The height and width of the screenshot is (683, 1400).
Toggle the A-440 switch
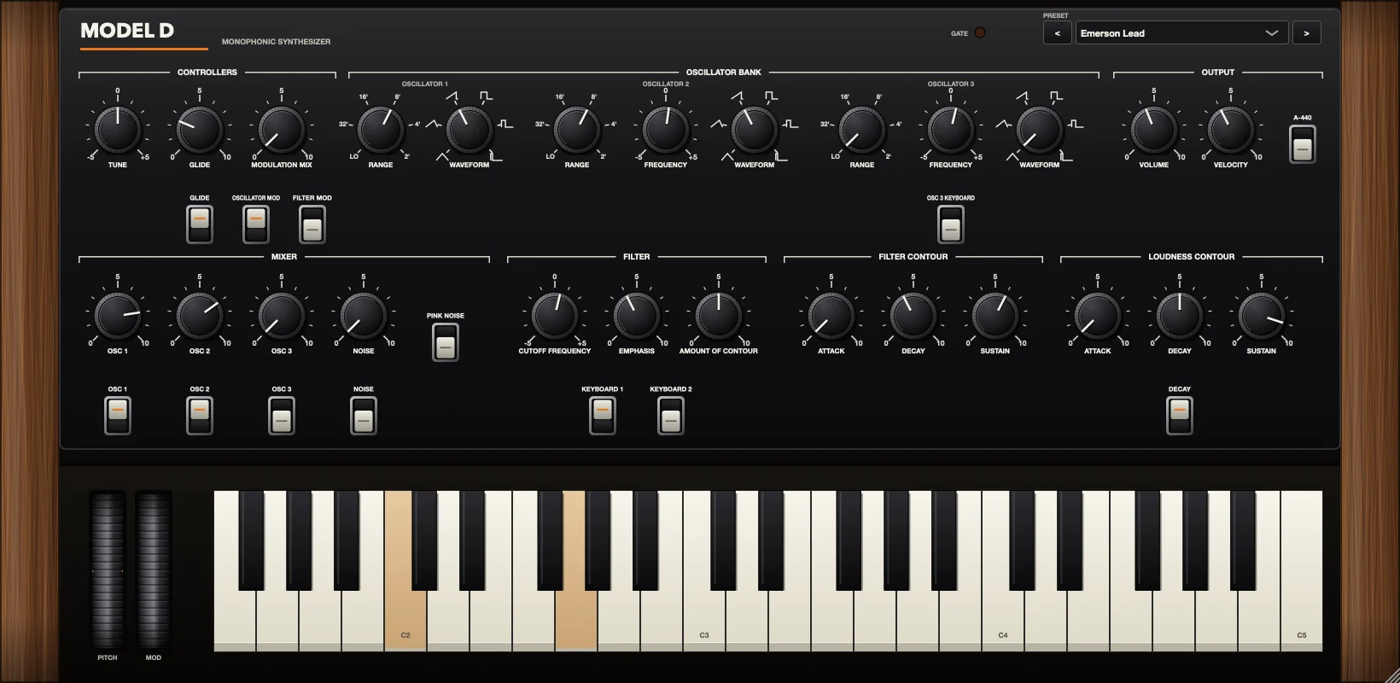coord(1303,144)
